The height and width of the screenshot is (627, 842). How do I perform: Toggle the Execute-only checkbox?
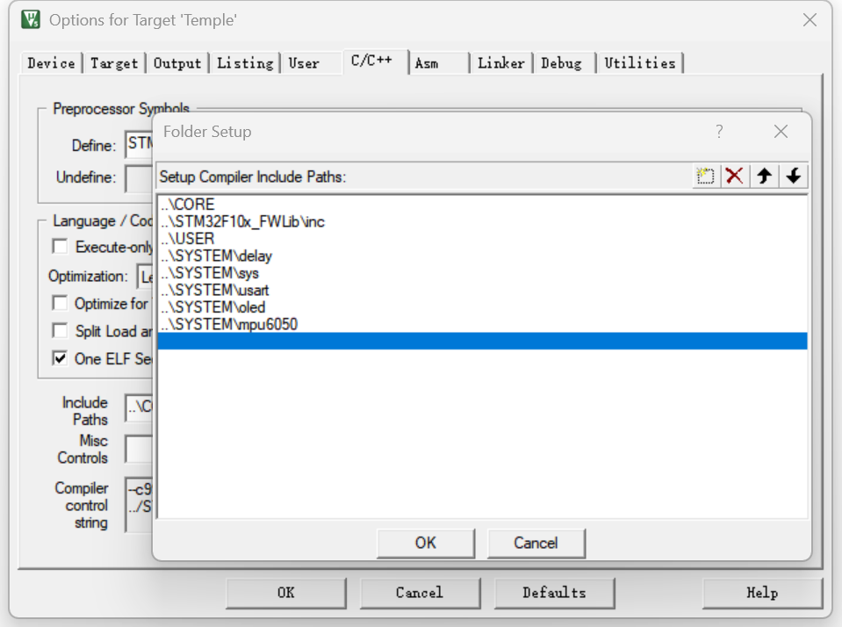pyautogui.click(x=60, y=247)
